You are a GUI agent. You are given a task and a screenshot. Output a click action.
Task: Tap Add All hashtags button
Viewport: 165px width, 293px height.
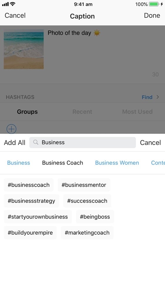(x=15, y=143)
